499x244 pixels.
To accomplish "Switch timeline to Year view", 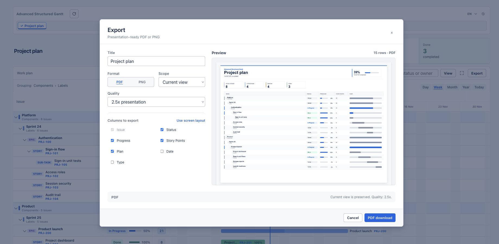I will 466,87.
